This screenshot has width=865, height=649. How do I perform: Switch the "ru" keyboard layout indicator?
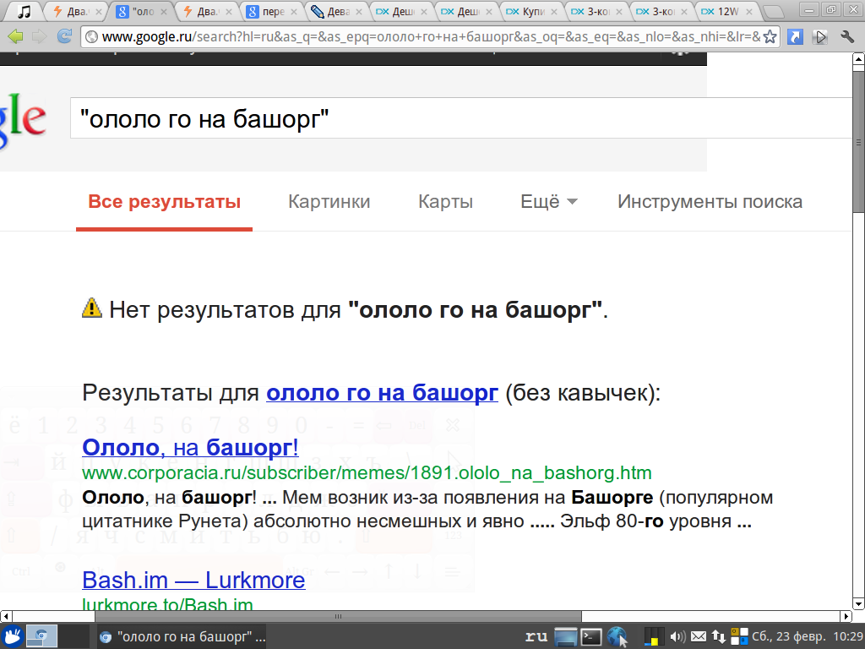coord(536,637)
